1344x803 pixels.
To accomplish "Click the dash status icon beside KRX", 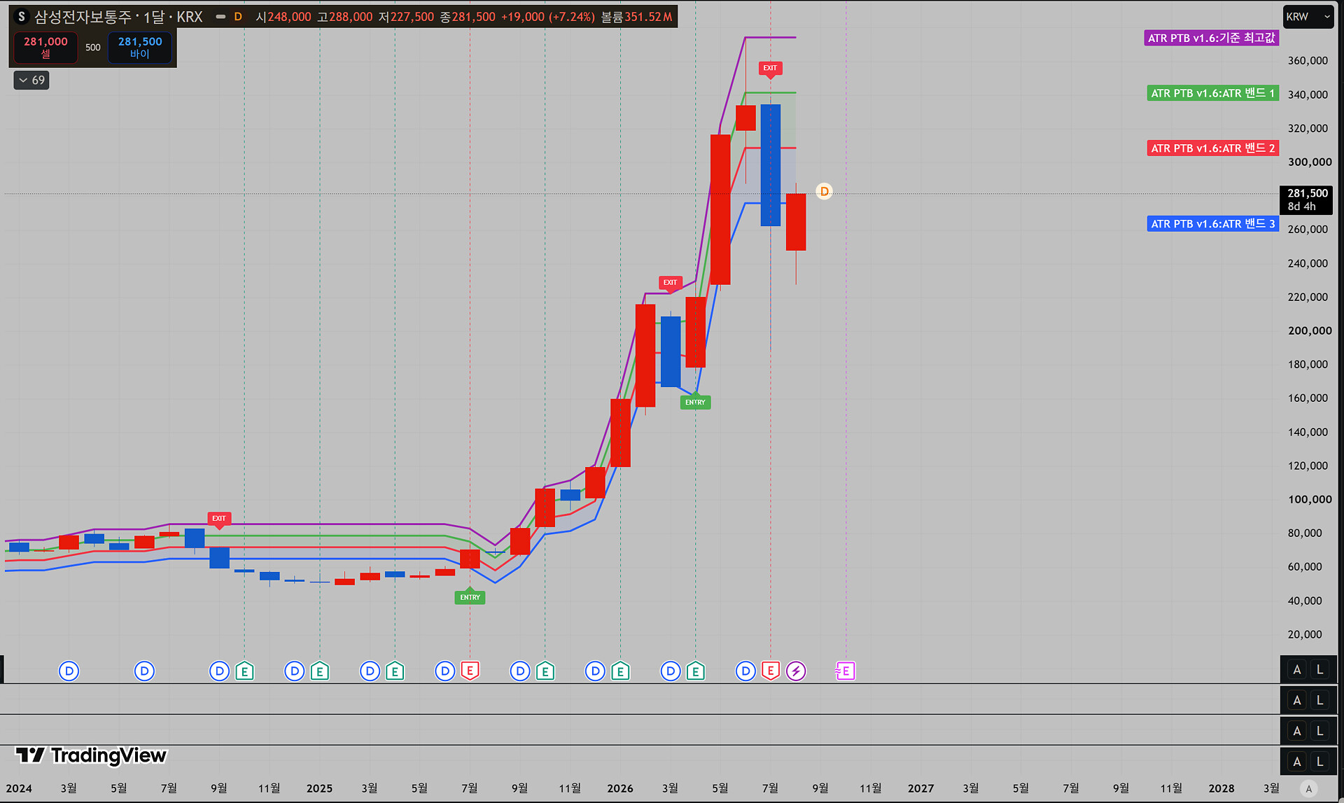I will point(220,17).
